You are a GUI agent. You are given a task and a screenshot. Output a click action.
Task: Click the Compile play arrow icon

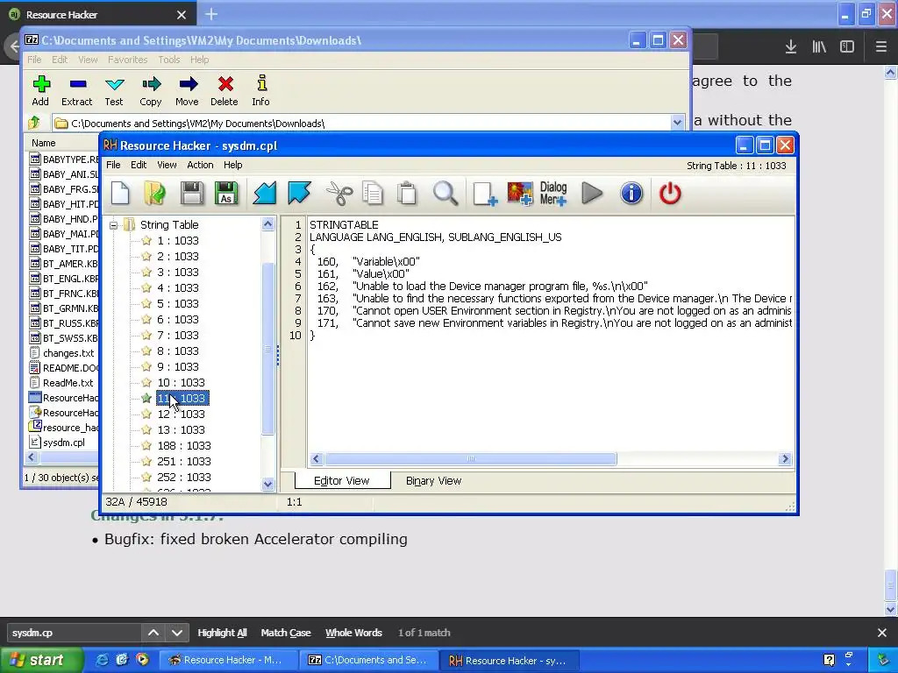[x=592, y=193]
